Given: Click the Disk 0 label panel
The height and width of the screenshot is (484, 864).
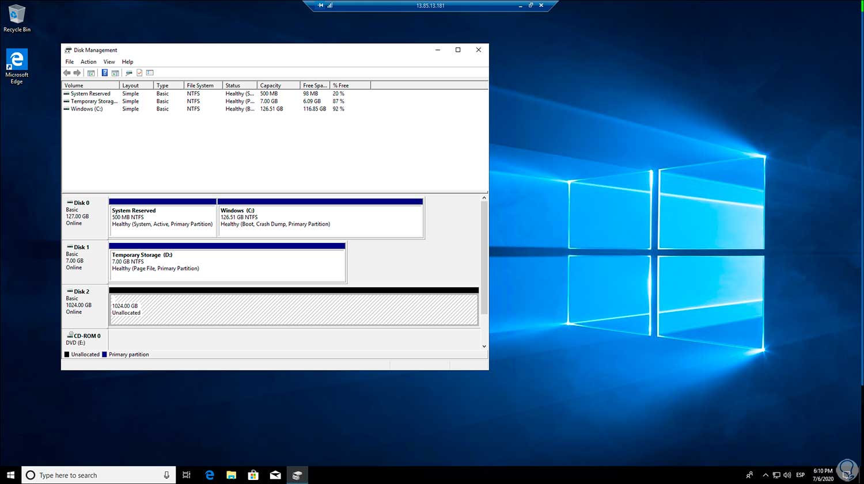Looking at the screenshot, I should 85,216.
